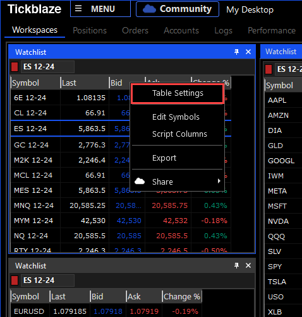Click MSFT in the right Watchlist
This screenshot has width=302, height=317.
(x=277, y=206)
